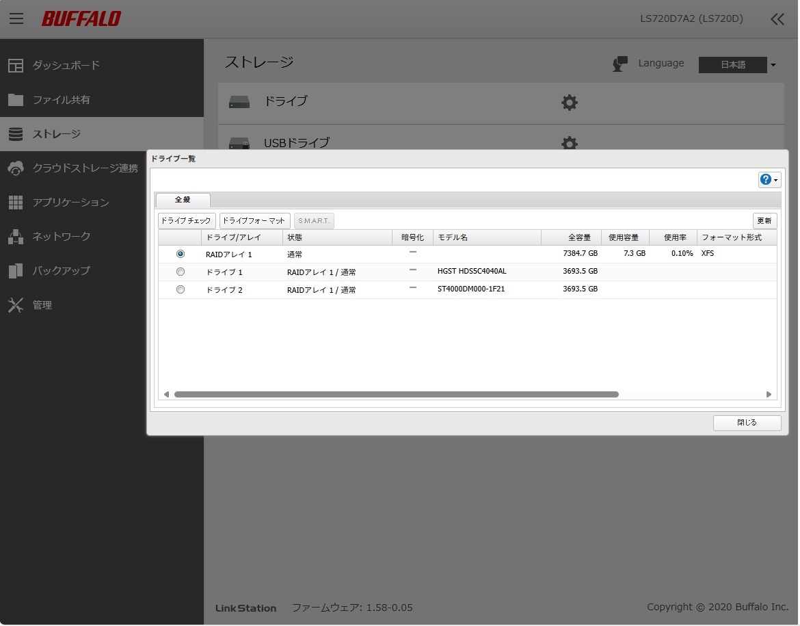800x626 pixels.
Task: Click the ファイル共有 folder icon
Action: click(x=16, y=100)
